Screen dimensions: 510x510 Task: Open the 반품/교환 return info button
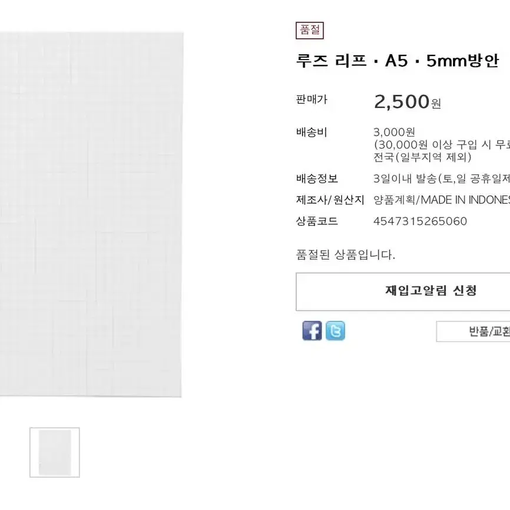473,332
